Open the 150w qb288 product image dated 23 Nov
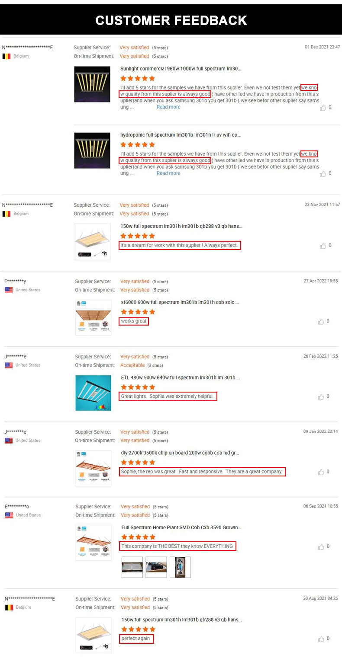This screenshot has height=658, width=342. (x=92, y=242)
